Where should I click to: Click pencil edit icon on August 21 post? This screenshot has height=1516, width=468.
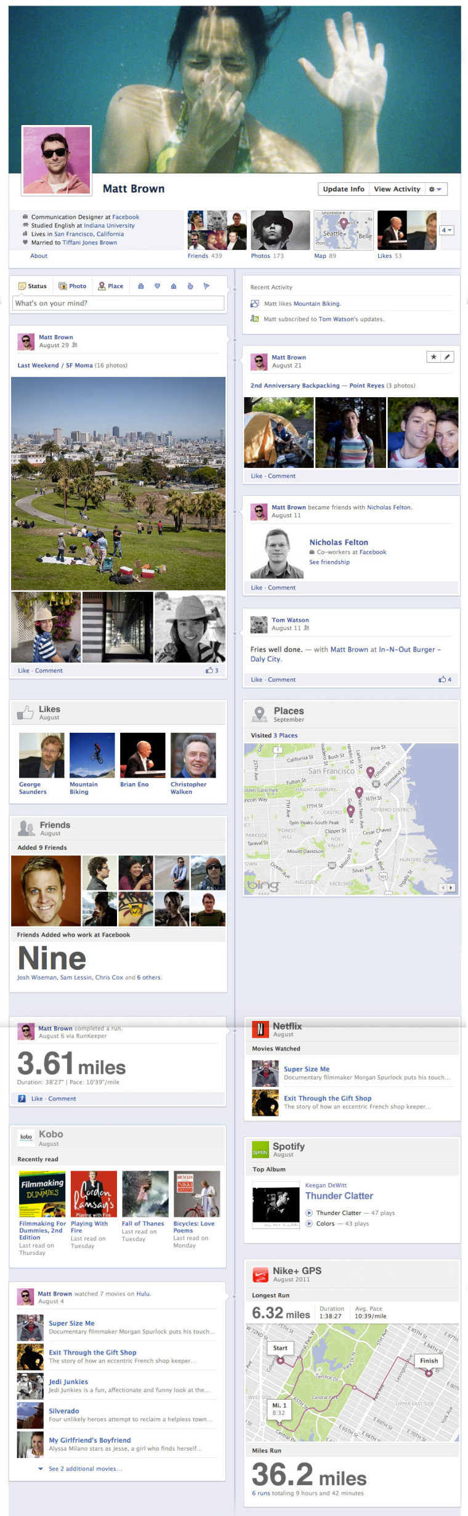(x=448, y=357)
